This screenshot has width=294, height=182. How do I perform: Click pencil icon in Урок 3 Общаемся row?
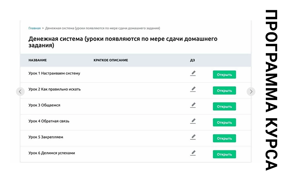coord(193,105)
